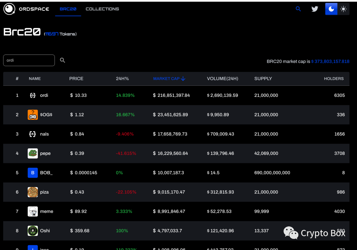Click nals 24H change -9.406%
The height and width of the screenshot is (250, 357).
click(125, 134)
